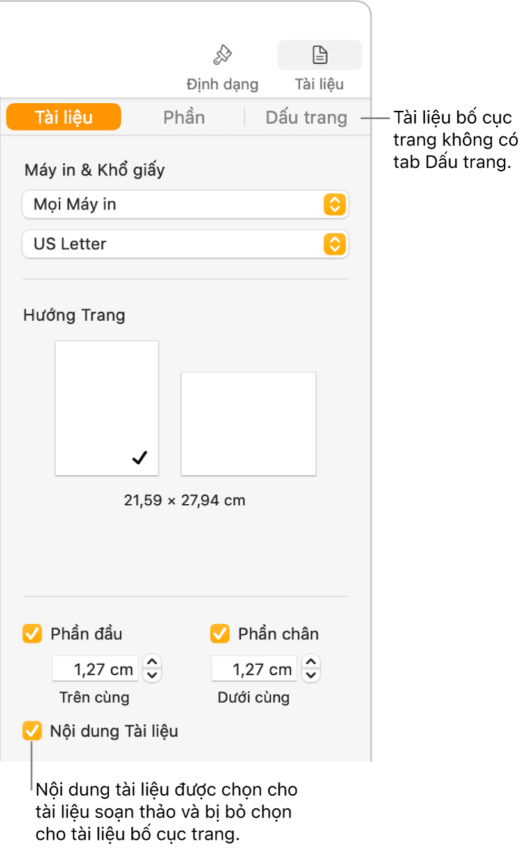Decrease footer margin with down stepper arrow
The width and height of the screenshot is (525, 850).
point(311,676)
